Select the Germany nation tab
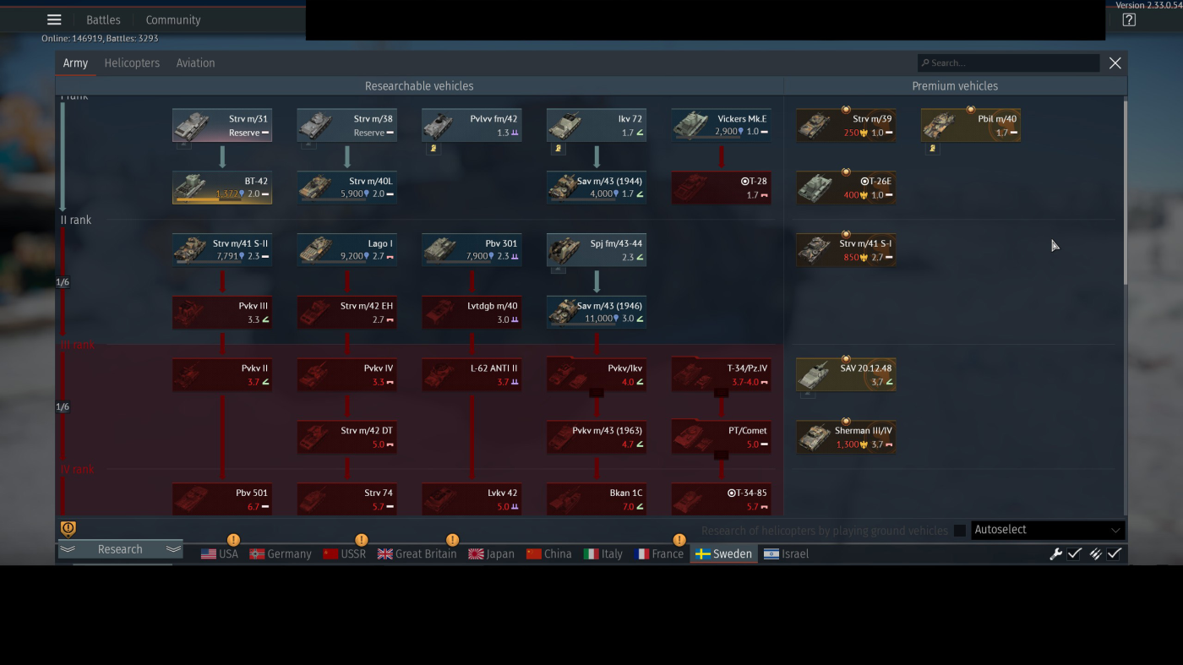Viewport: 1183px width, 665px height. (281, 554)
